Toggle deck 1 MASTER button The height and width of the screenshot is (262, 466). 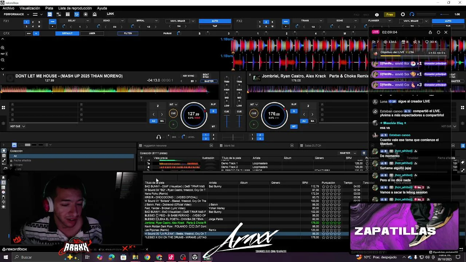click(x=209, y=81)
